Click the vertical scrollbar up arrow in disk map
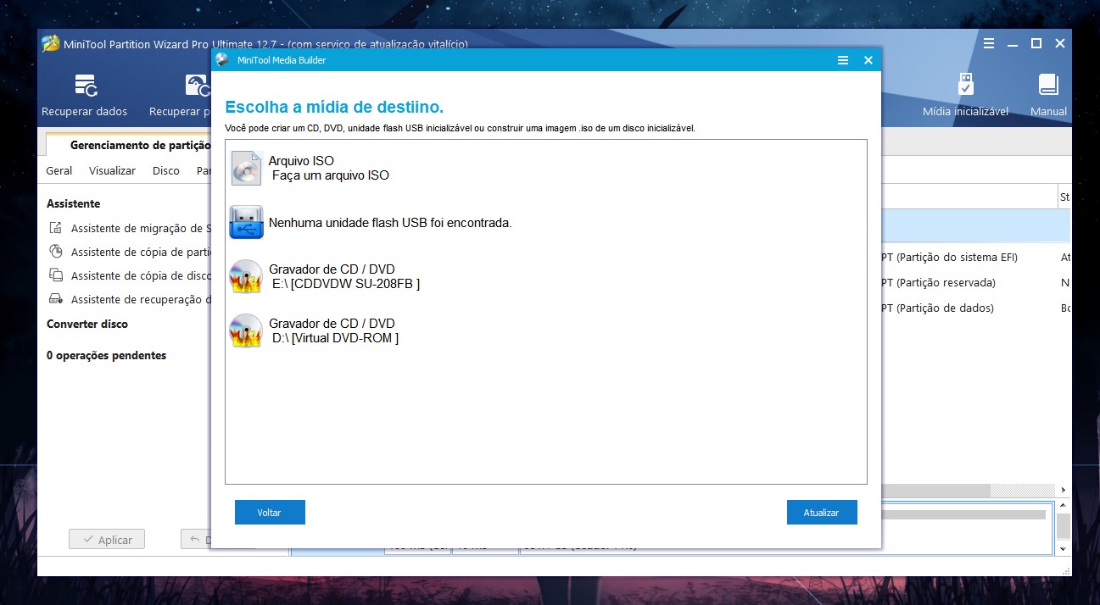The height and width of the screenshot is (605, 1100). [x=1064, y=508]
